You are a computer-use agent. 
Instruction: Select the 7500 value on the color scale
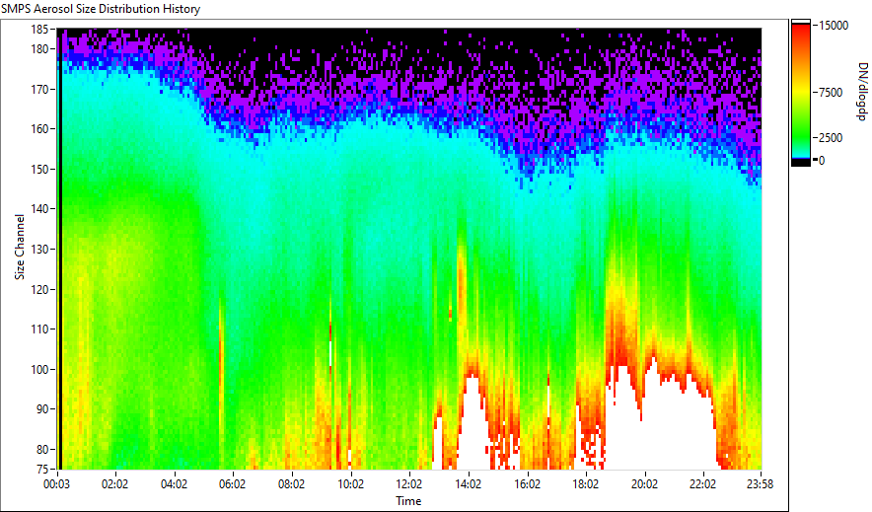(x=831, y=93)
